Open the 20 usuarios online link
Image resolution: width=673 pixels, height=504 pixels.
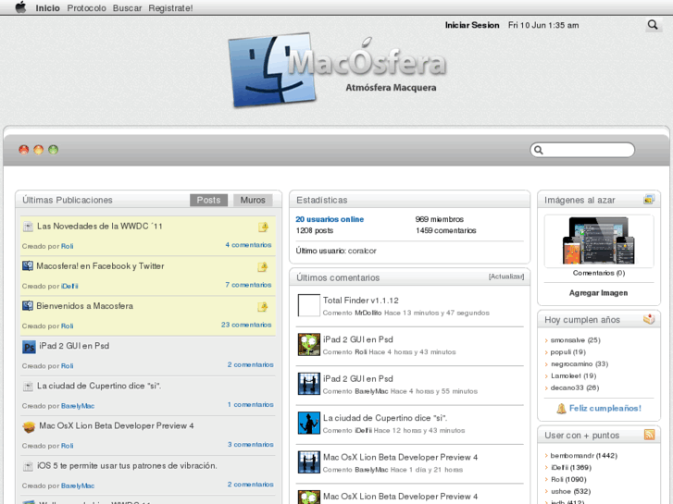pos(330,219)
